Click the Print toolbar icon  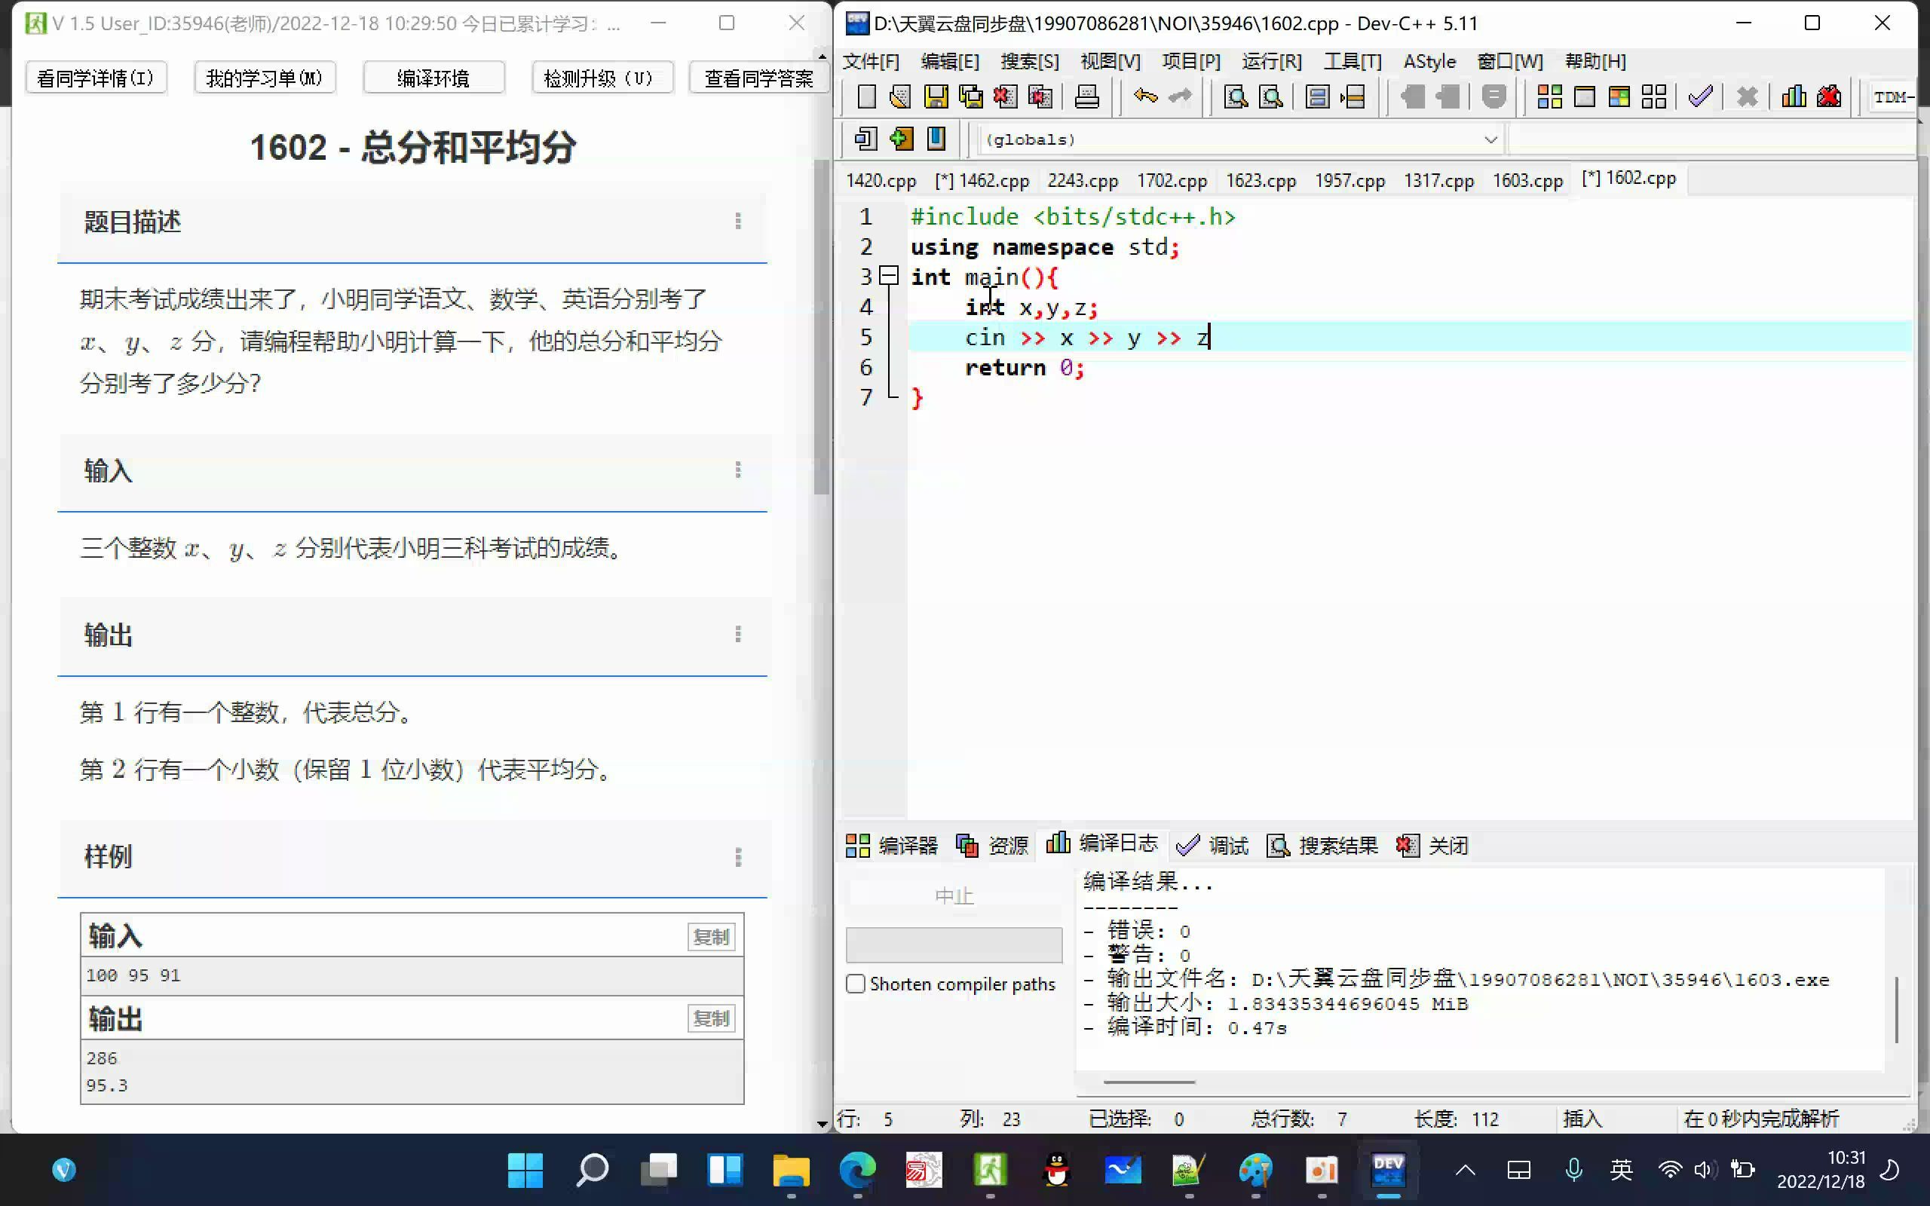pyautogui.click(x=1086, y=97)
